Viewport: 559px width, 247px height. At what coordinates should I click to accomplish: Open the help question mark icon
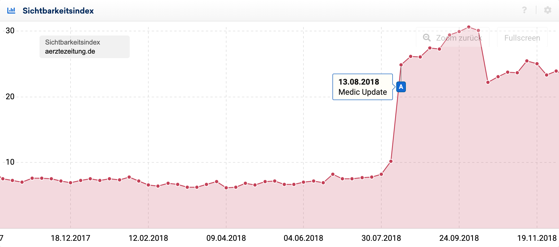point(524,10)
